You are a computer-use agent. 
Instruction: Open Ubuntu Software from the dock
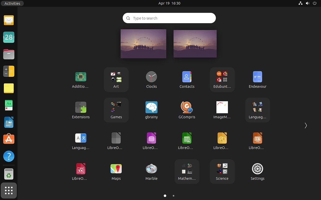[x=8, y=139]
